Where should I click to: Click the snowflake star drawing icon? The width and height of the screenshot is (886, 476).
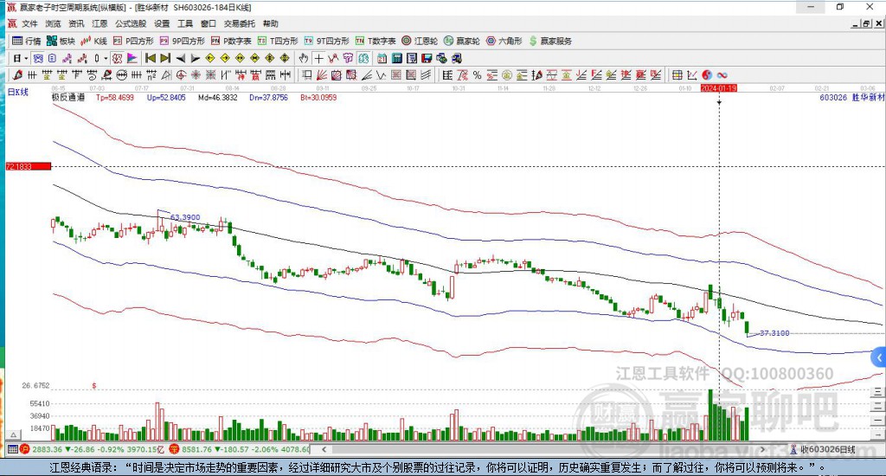pos(196,74)
